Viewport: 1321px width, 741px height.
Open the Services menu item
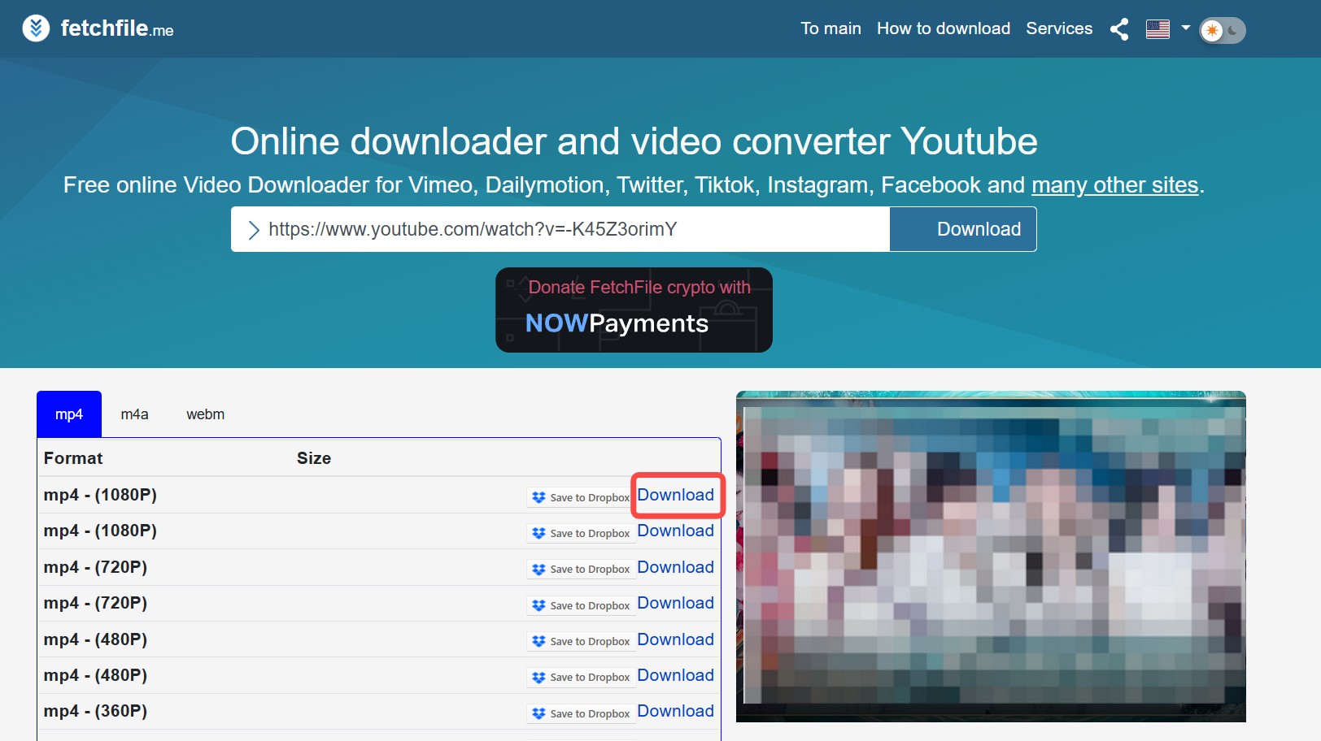tap(1059, 28)
